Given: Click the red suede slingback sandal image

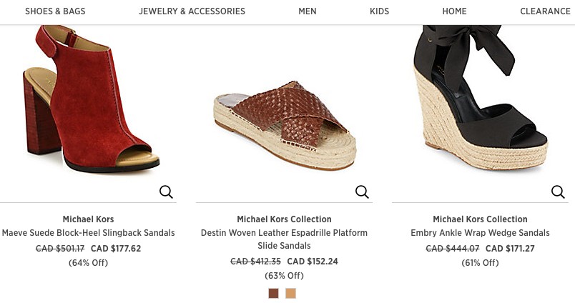Looking at the screenshot, I should tap(89, 100).
